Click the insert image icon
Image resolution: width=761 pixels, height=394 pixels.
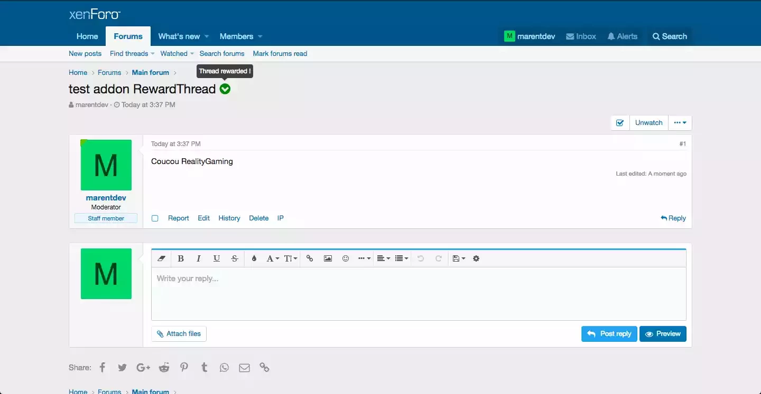(328, 258)
